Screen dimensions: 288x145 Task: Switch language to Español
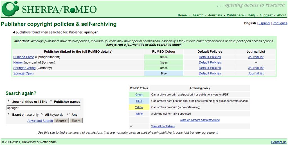click(264, 23)
